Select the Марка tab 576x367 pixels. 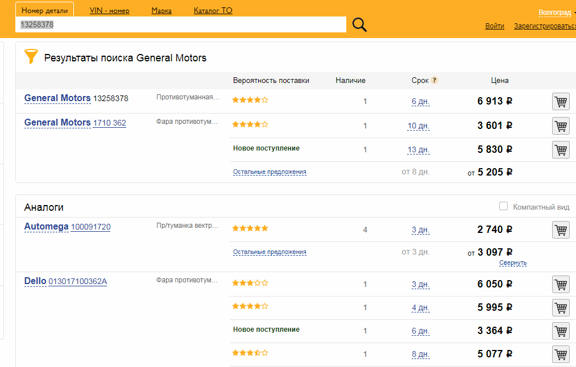[161, 11]
